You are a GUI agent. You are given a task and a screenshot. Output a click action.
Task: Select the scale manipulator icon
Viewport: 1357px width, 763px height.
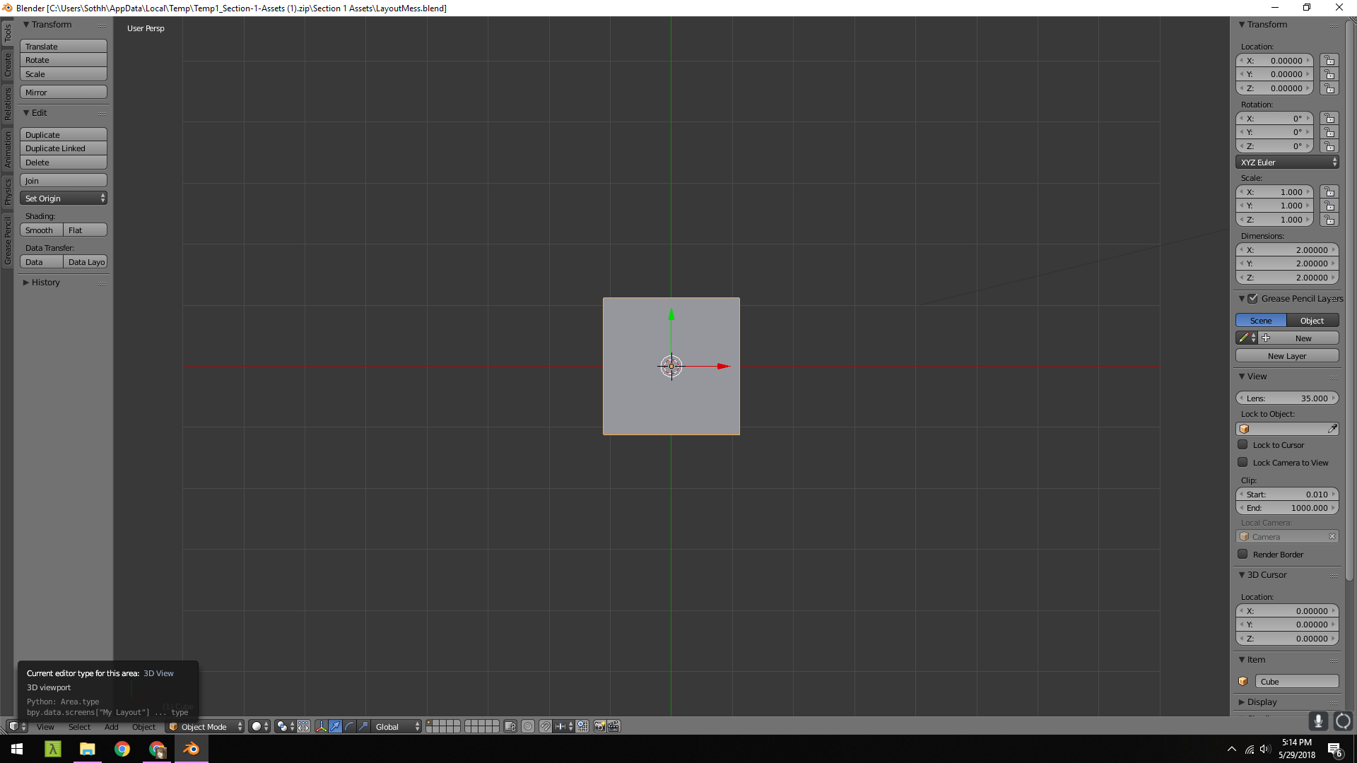pyautogui.click(x=363, y=726)
